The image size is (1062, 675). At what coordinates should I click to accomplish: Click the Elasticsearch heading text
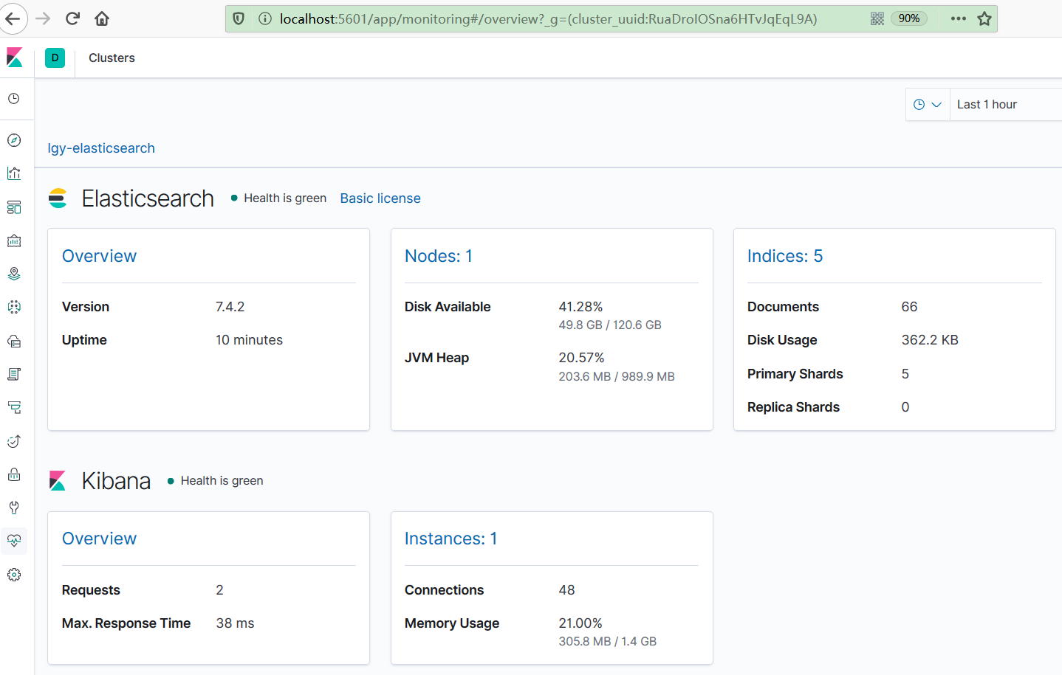[x=148, y=198]
